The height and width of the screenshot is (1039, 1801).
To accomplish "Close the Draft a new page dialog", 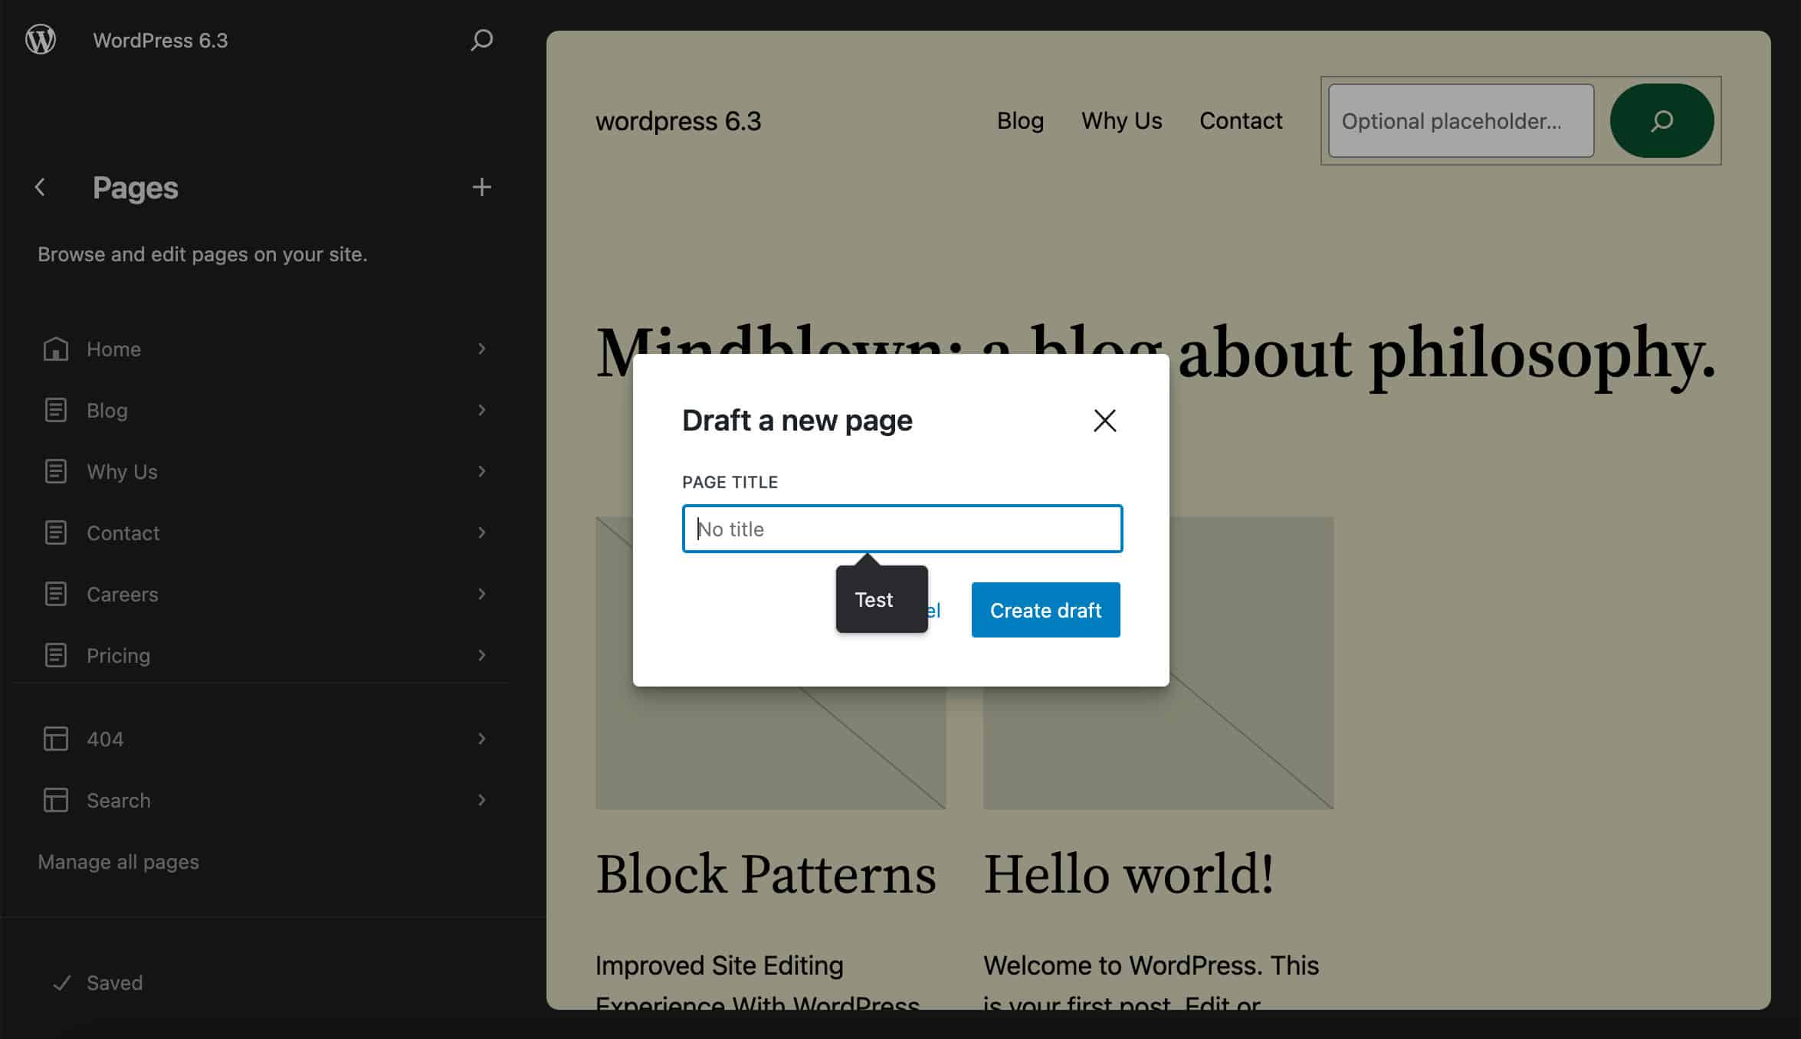I will click(x=1104, y=420).
